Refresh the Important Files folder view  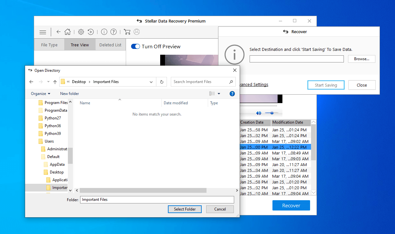[x=161, y=82]
